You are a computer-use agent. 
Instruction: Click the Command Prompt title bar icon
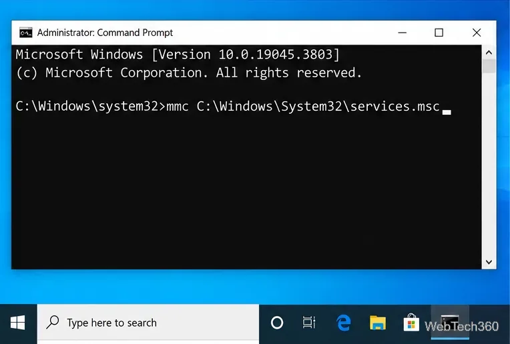click(x=25, y=33)
